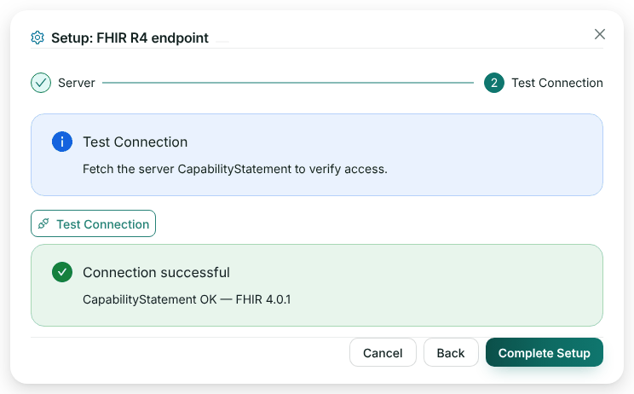Click 'Fetch the server CapabilityStatement' description
Screen dimensions: 634x394
tap(235, 169)
